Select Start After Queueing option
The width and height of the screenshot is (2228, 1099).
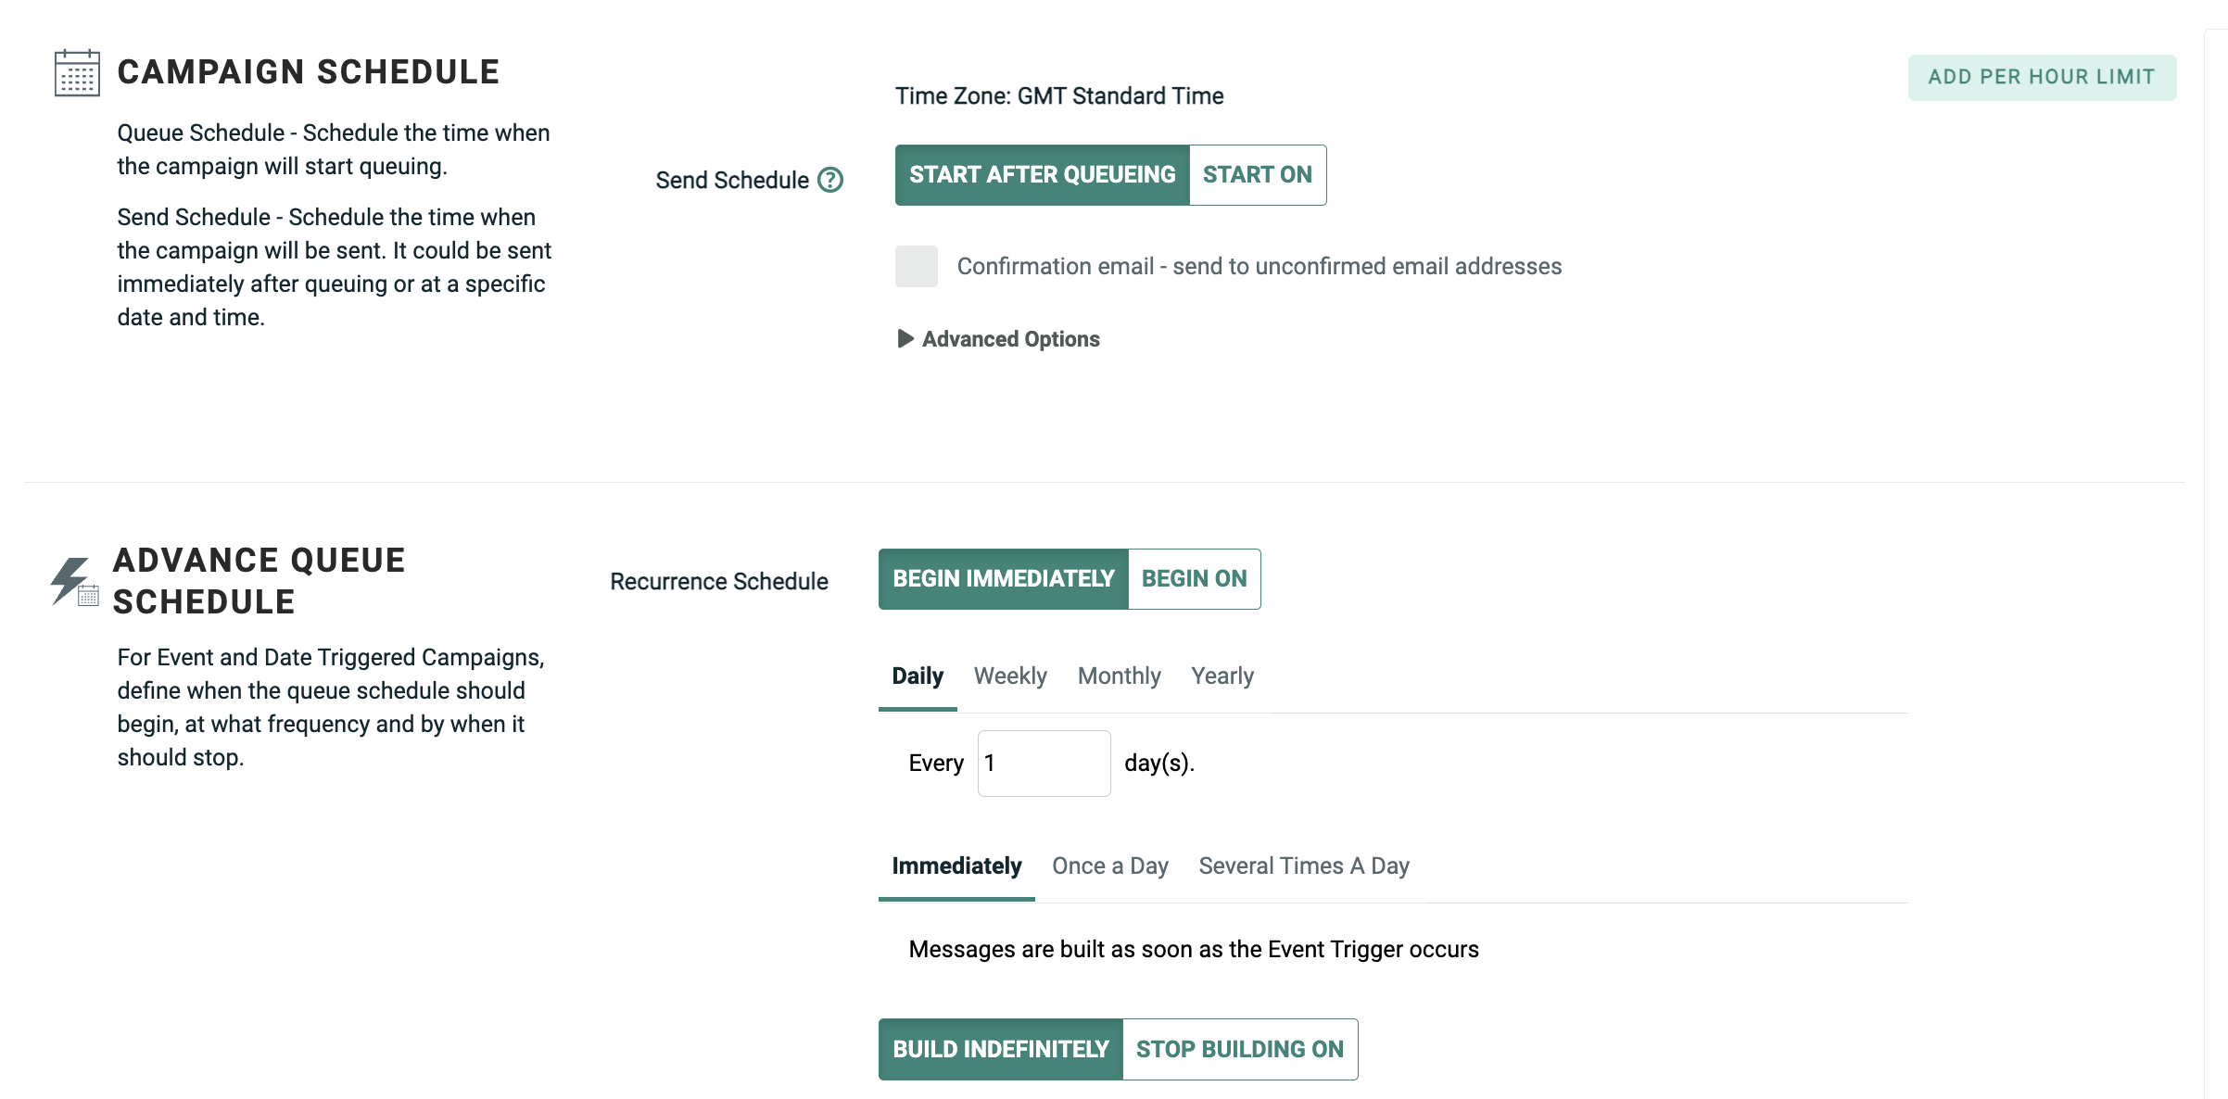(1042, 175)
